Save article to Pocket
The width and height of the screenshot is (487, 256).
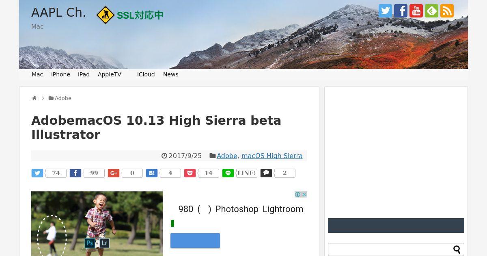tap(190, 173)
